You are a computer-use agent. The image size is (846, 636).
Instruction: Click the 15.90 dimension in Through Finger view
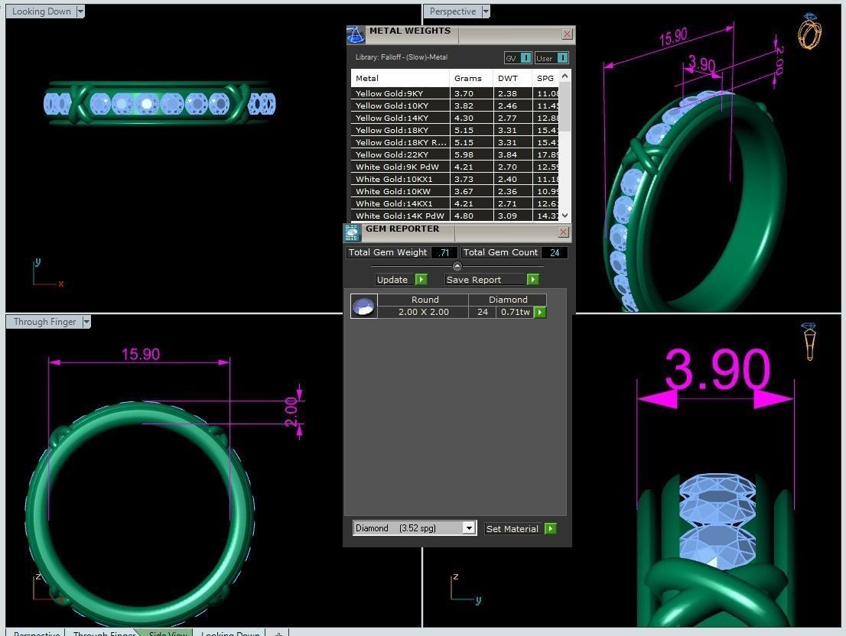pos(140,354)
